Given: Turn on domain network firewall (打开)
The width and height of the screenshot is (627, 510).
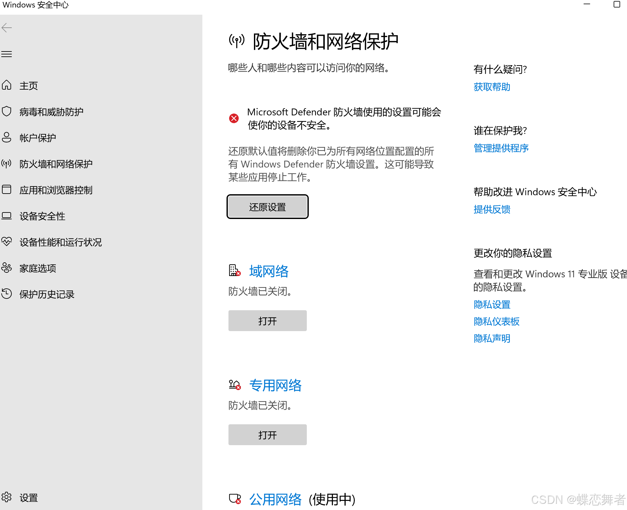Looking at the screenshot, I should (267, 321).
